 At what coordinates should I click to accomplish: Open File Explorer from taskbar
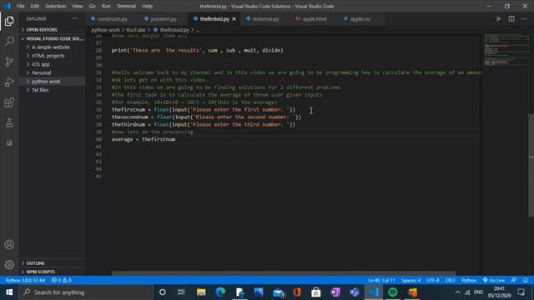[201, 292]
